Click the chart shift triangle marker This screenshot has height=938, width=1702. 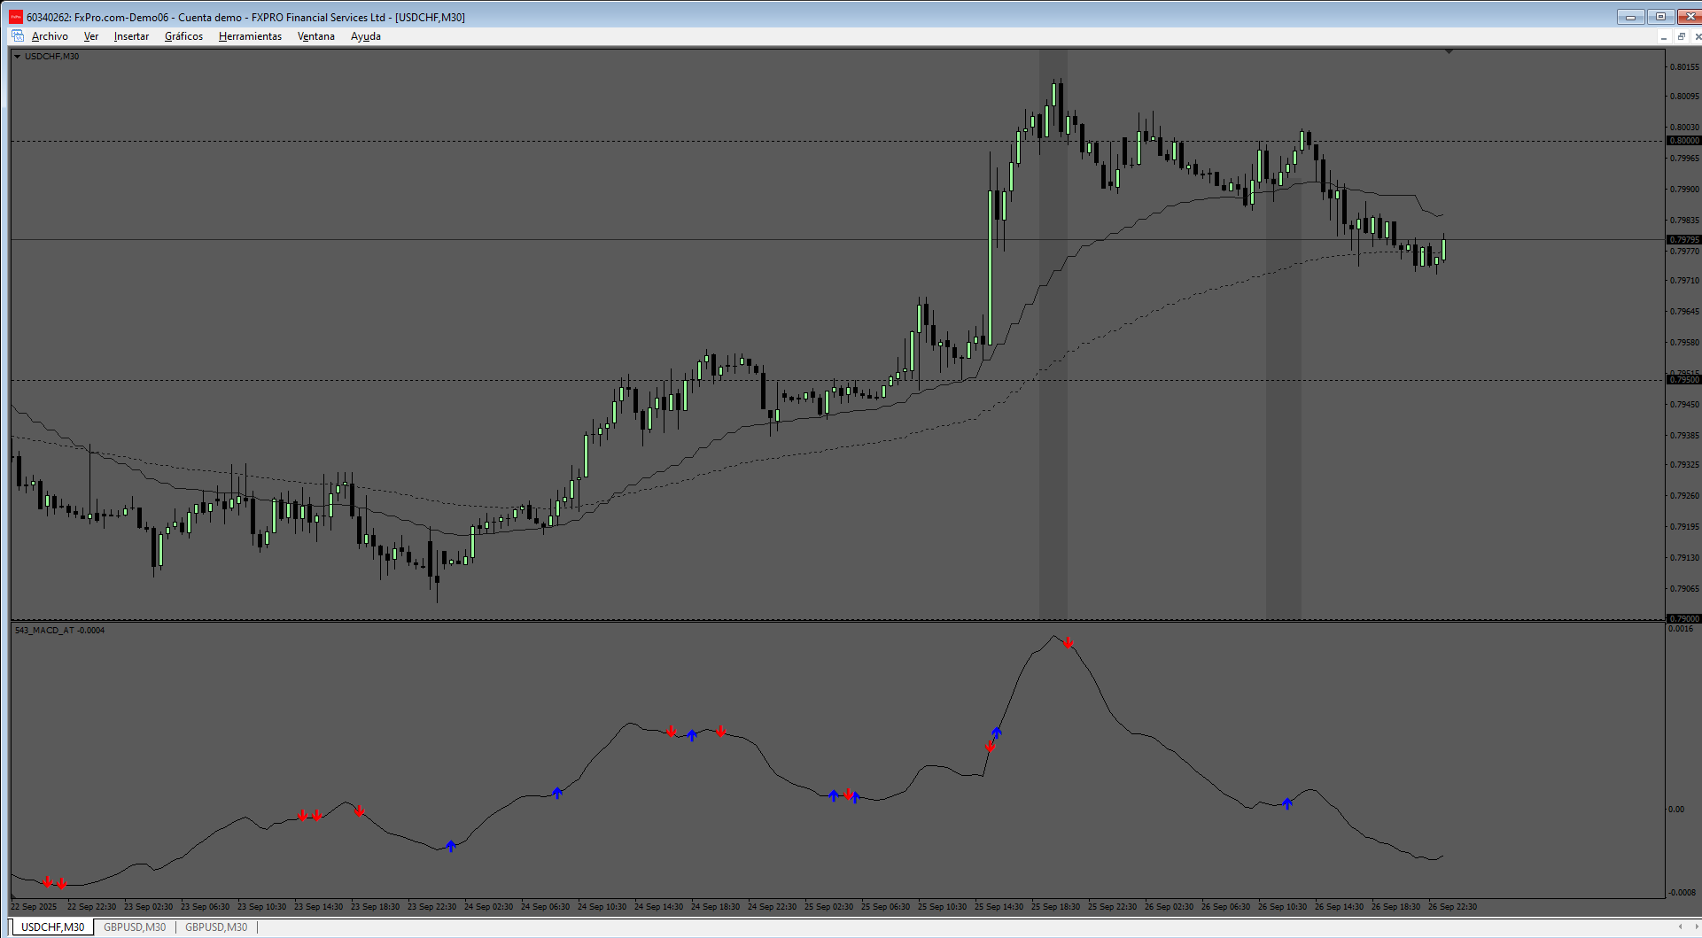[1449, 52]
